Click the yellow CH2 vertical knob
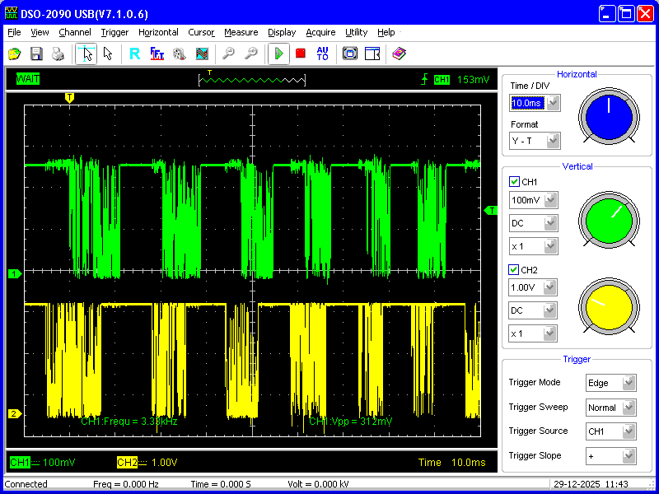 point(609,307)
